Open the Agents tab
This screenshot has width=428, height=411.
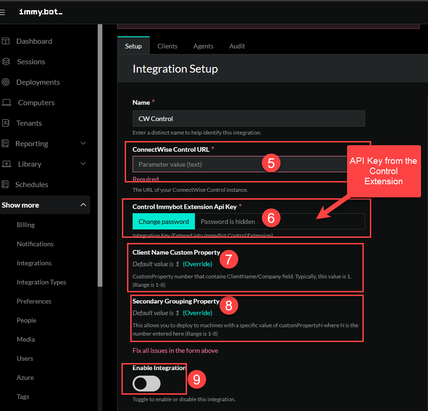[x=203, y=46]
